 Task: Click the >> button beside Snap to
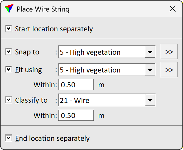pos(169,51)
